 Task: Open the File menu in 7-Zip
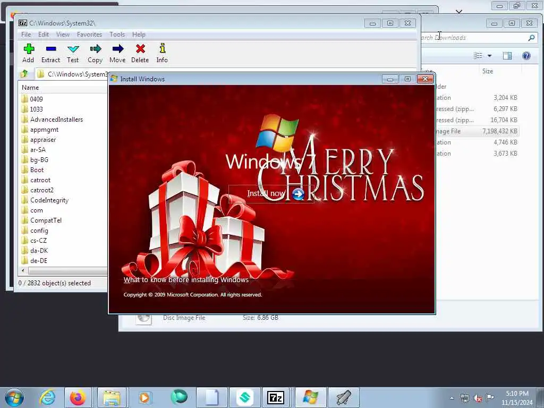point(26,35)
